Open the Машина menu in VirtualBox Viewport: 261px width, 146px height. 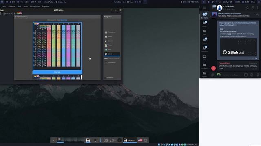click(12, 6)
